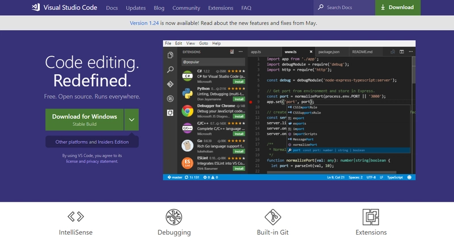Viewport: 454px width, 242px height.
Task: Open Other platforms and Insiders Edition
Action: 92,142
